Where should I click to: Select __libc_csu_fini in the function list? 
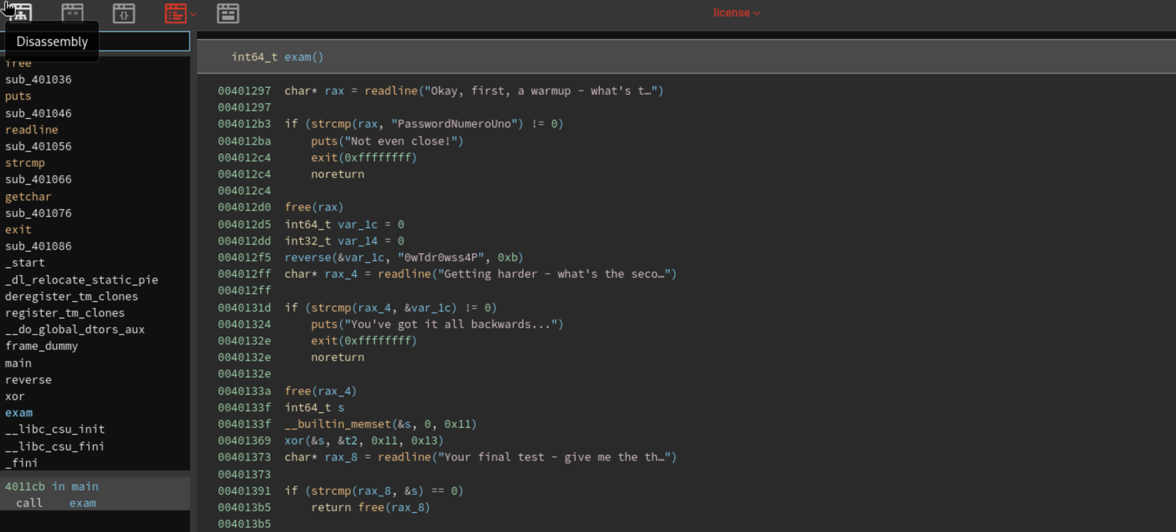[55, 446]
